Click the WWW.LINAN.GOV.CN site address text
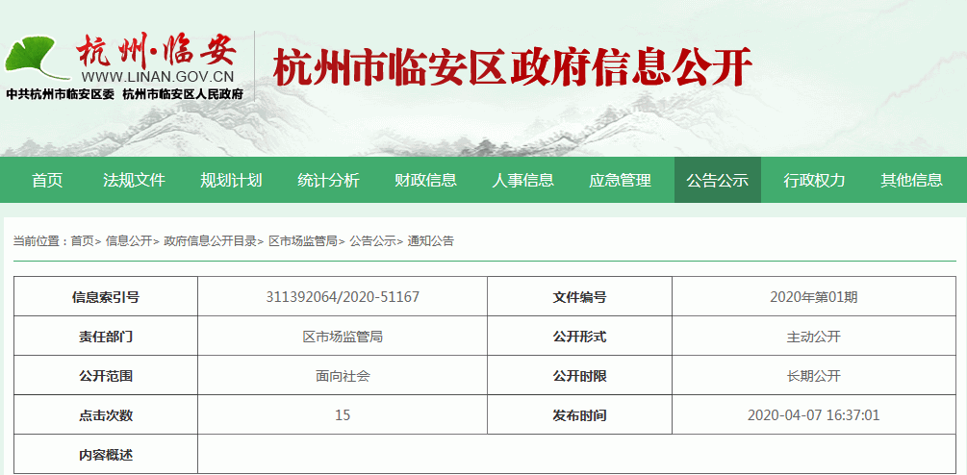 [158, 76]
